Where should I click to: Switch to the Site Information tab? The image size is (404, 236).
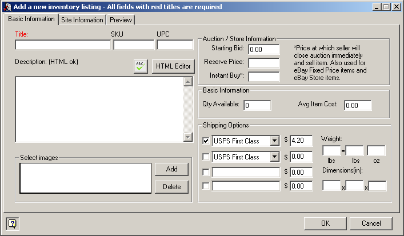point(82,20)
